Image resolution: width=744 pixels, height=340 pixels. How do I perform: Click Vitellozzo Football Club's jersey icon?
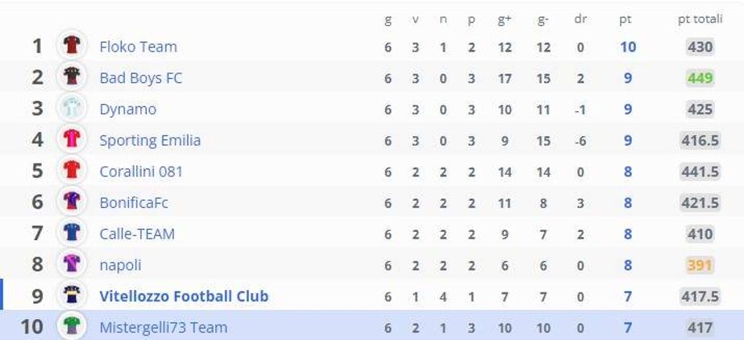72,296
